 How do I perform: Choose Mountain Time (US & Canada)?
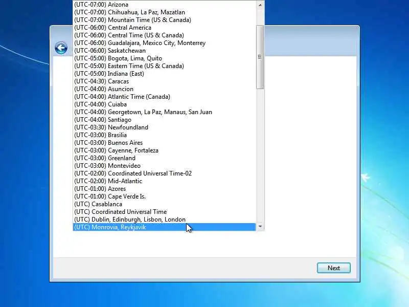point(164,20)
